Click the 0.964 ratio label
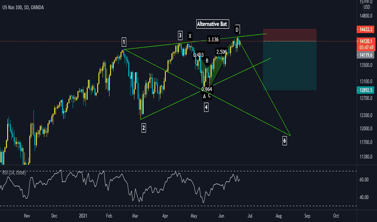The image size is (377, 222). [207, 89]
